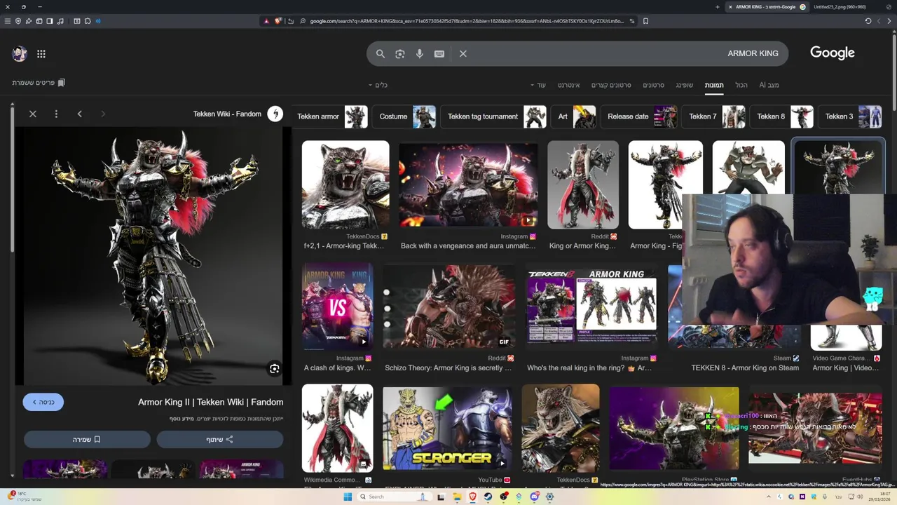
Task: Switch to the אינטרנט (Web) tab
Action: point(568,85)
